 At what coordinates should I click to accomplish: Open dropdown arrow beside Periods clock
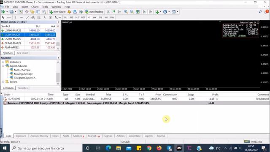(169, 12)
